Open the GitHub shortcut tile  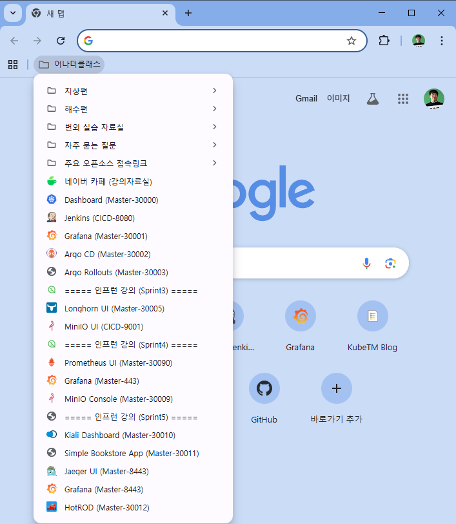click(264, 399)
